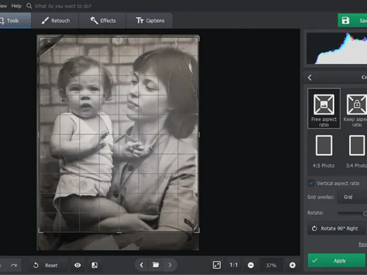Open the Help menu
Viewport: 367px width, 275px height.
17,6
